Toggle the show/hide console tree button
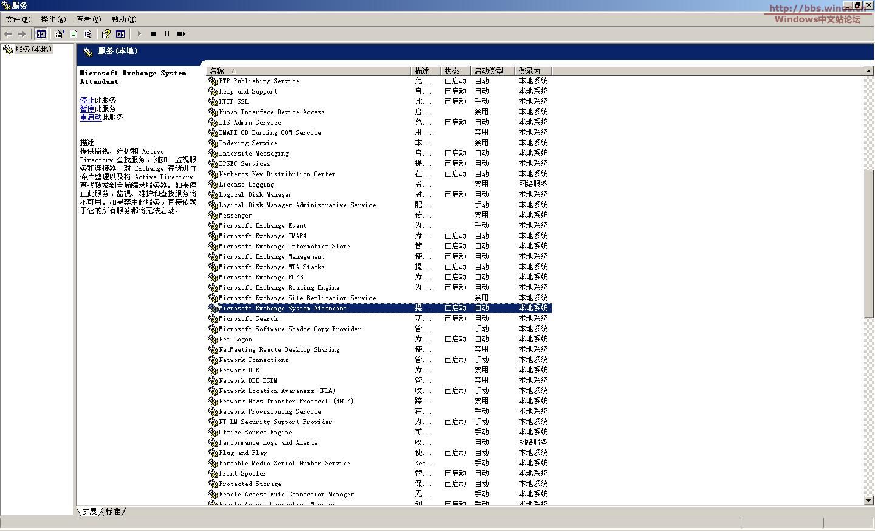The image size is (875, 531). click(41, 34)
